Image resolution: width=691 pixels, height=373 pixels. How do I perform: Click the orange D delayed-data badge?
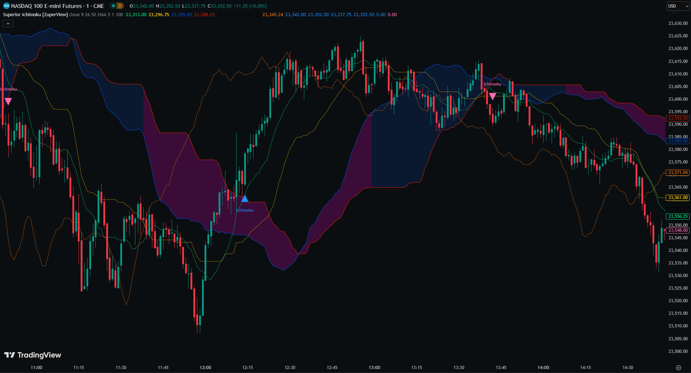(120, 6)
